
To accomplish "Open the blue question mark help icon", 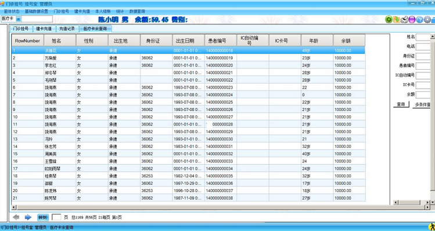I will (419, 19).
